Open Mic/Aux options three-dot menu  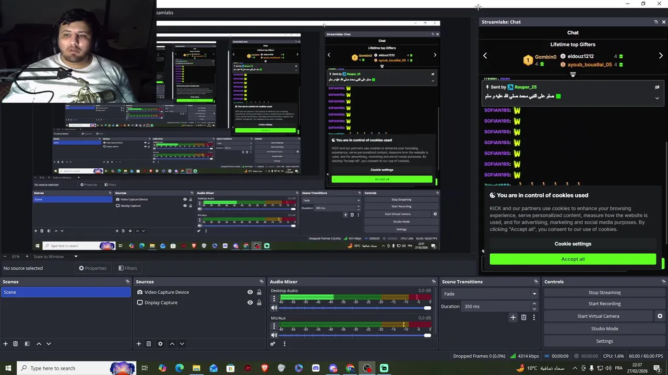tap(274, 326)
